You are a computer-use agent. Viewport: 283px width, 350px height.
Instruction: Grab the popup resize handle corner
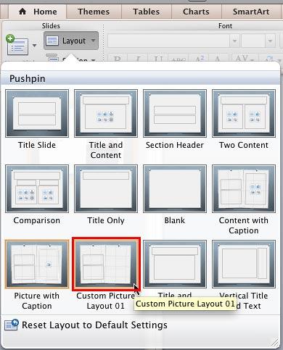pyautogui.click(x=275, y=342)
